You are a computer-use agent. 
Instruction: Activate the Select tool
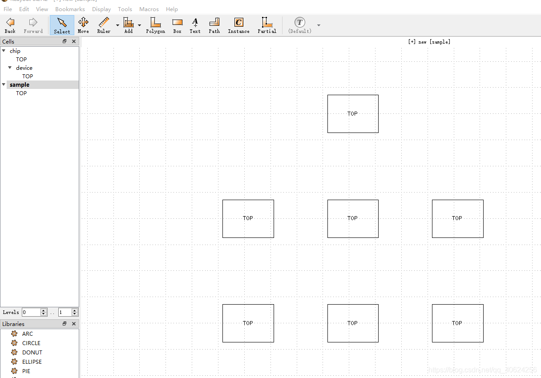coord(62,25)
